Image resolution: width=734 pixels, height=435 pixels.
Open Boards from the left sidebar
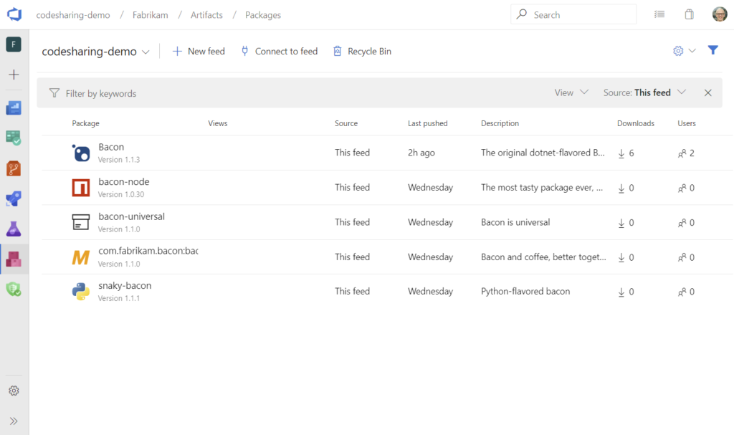coord(14,107)
